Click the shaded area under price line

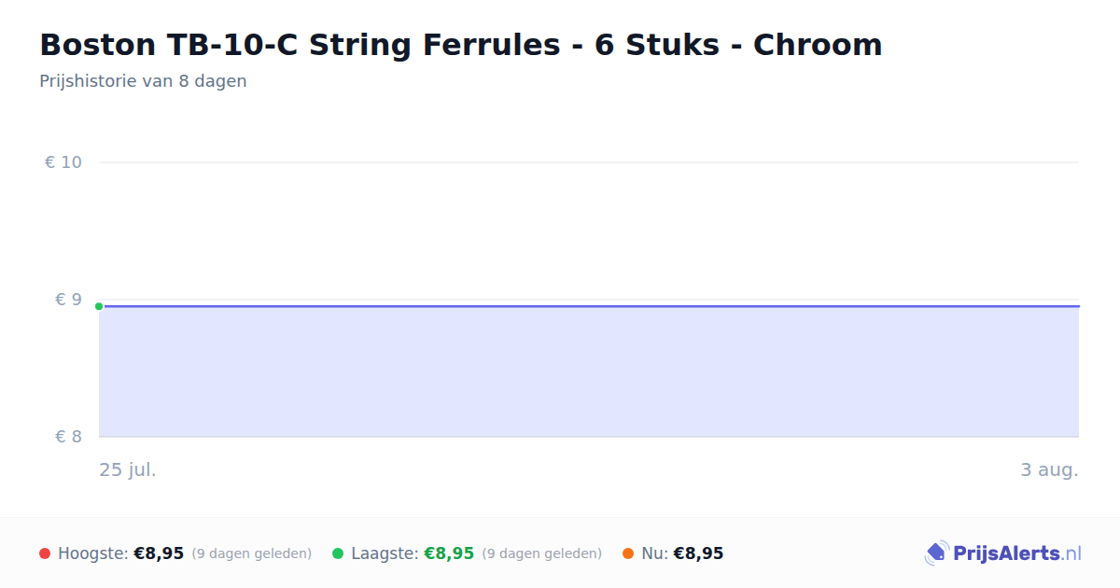tap(589, 371)
